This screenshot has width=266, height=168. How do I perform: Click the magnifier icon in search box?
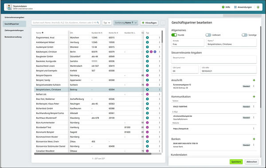pos(98,23)
